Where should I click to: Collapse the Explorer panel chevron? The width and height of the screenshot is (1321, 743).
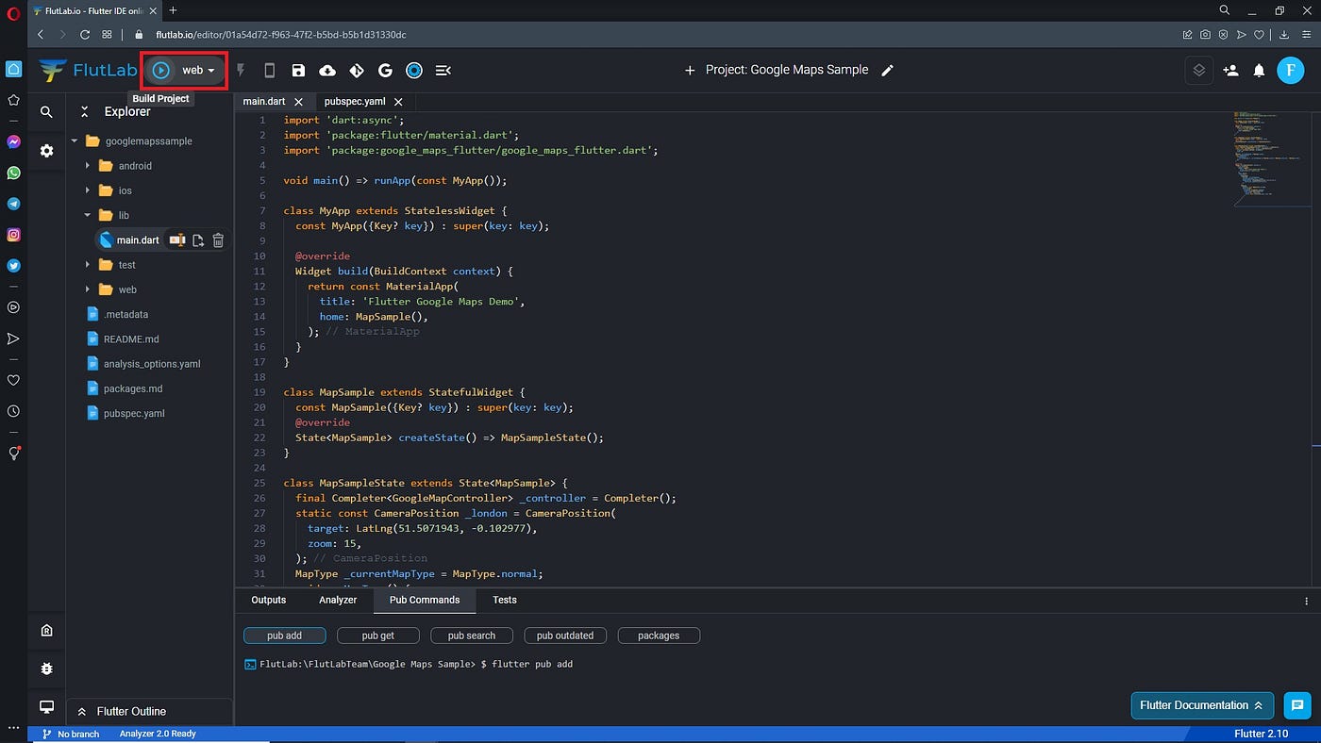[84, 111]
